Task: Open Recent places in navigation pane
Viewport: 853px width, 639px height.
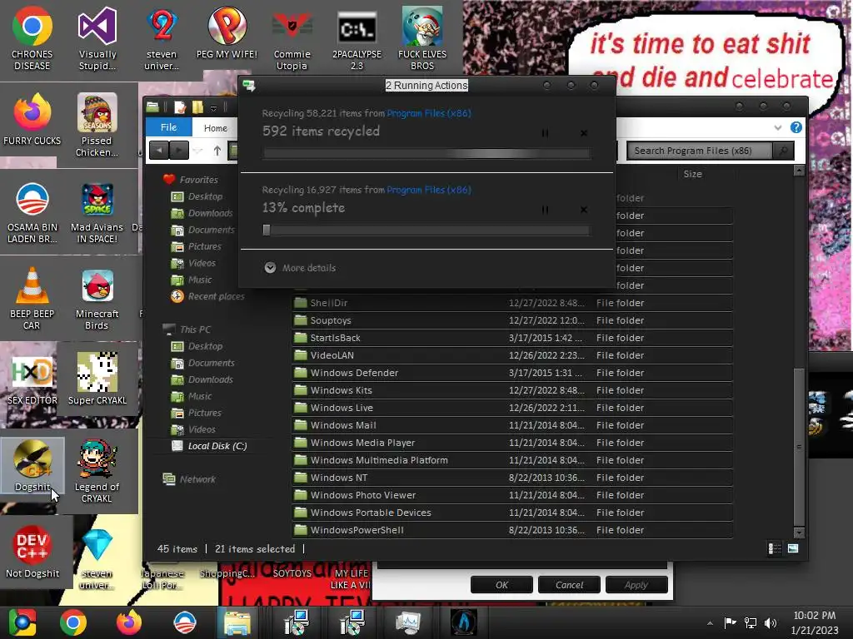Action: pos(207,296)
